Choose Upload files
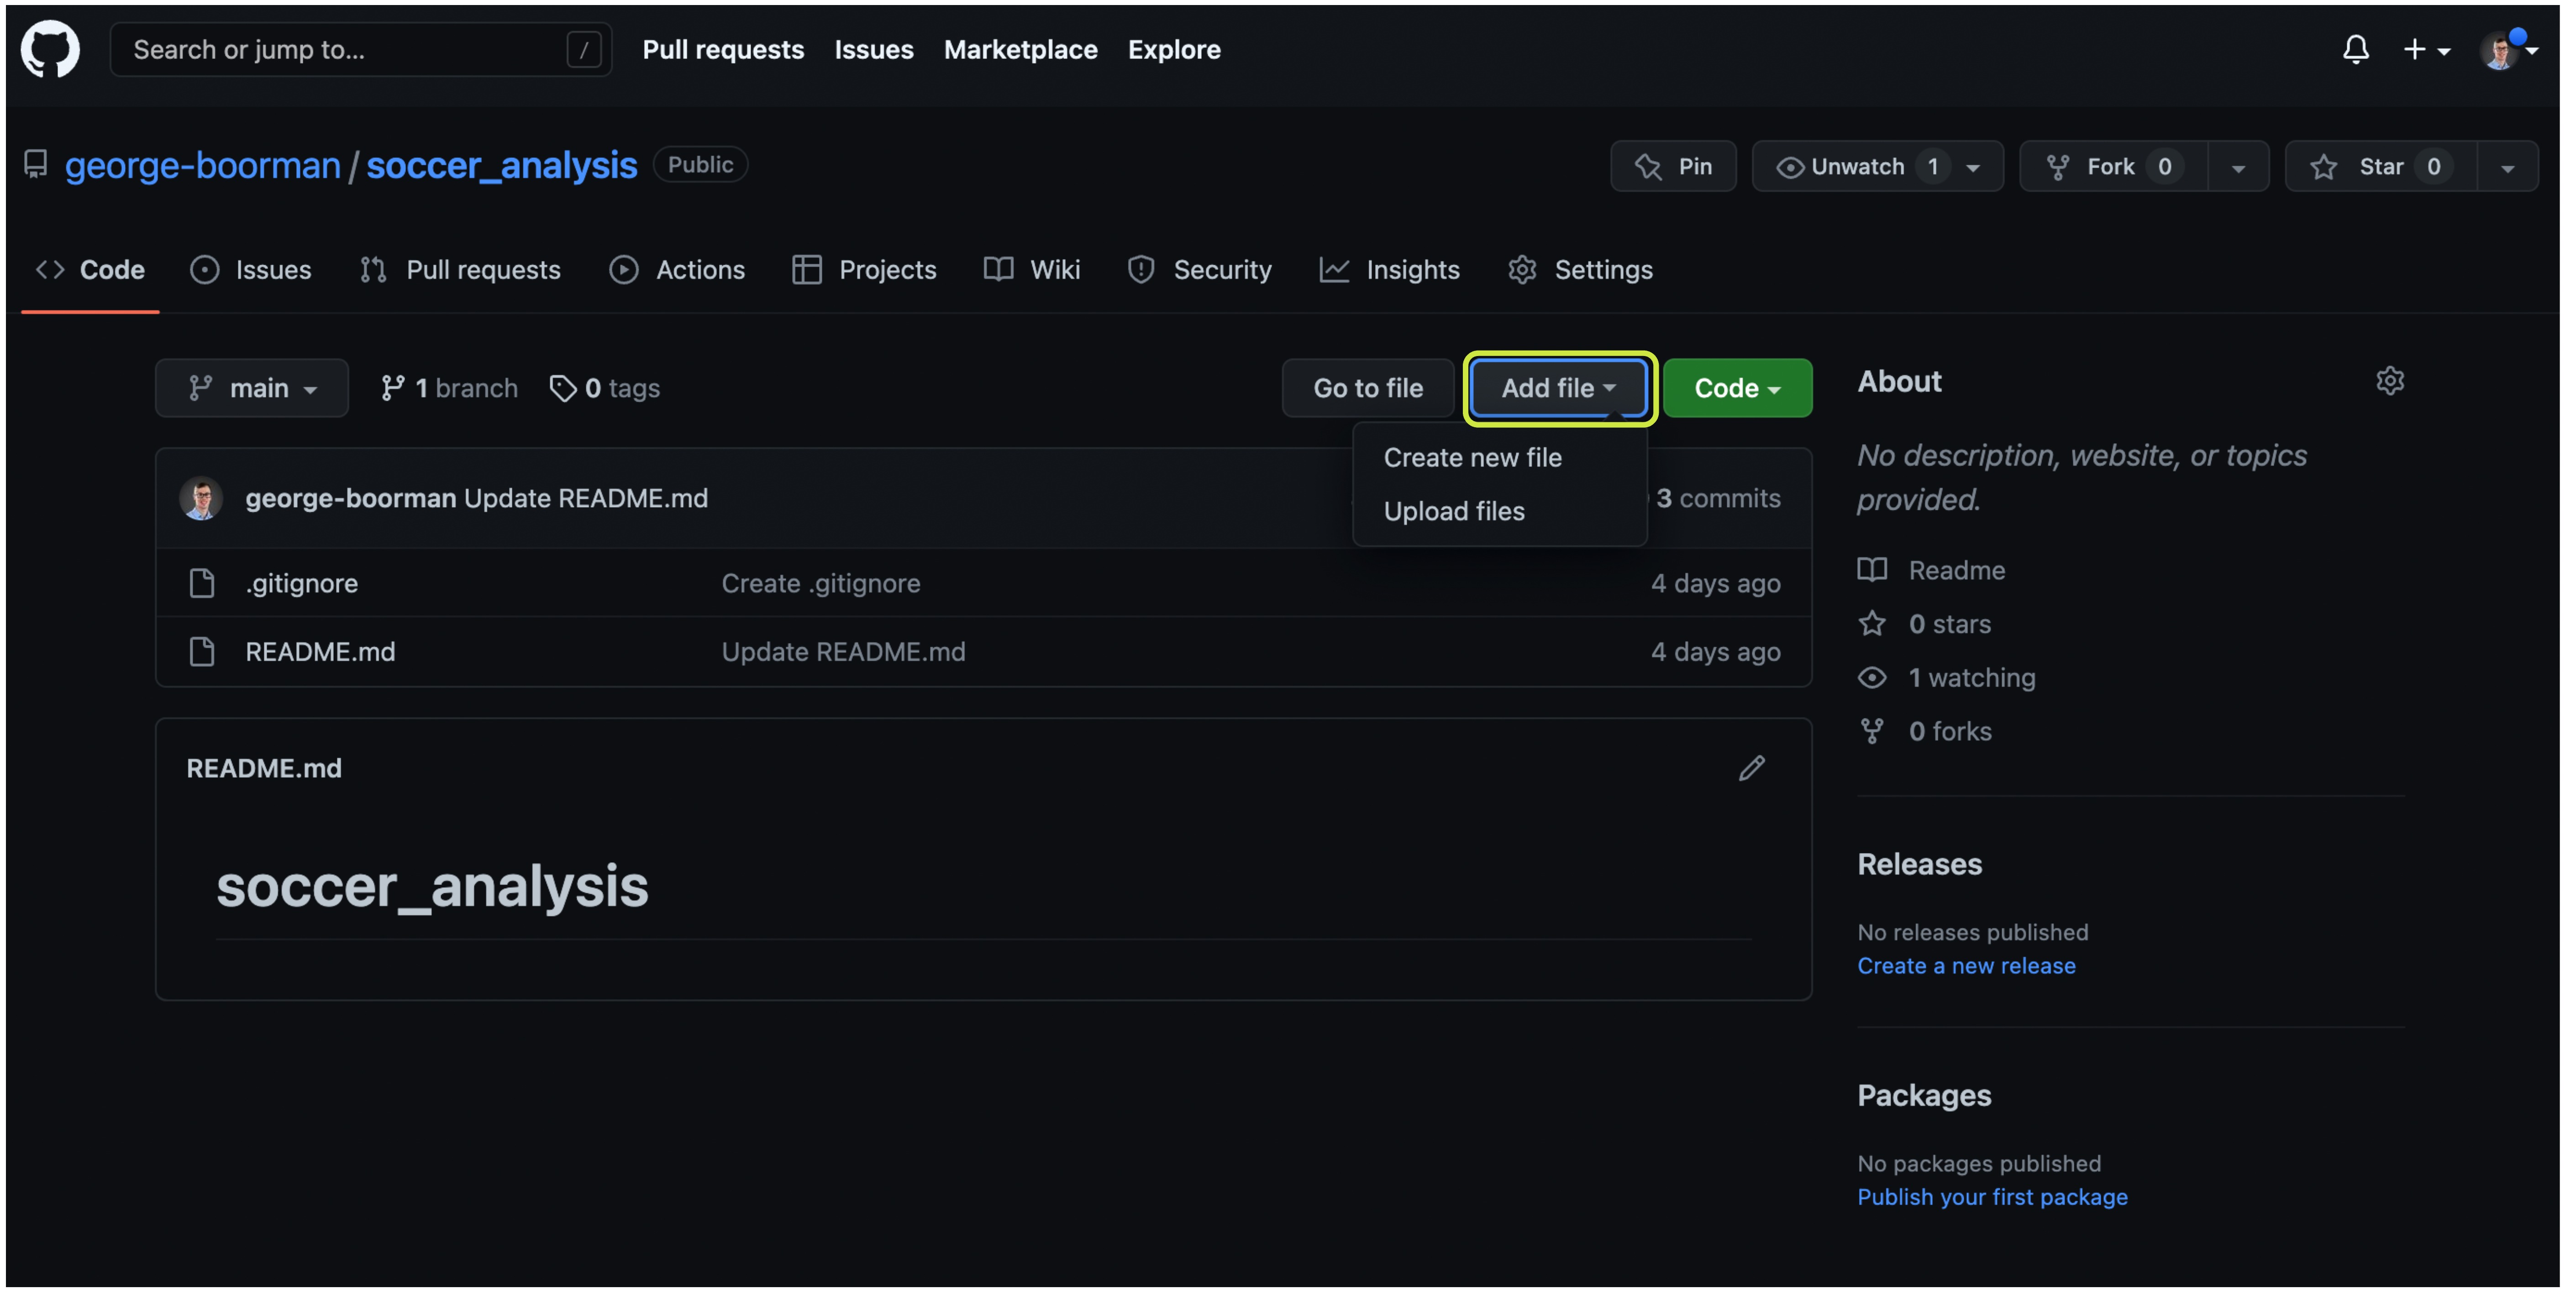This screenshot has height=1294, width=2576. 1454,511
